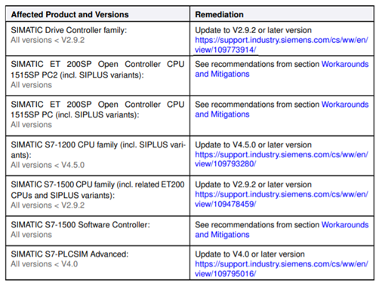The image size is (379, 286).
Task: Open the S7-1500 CPU update link view/109478459
Action: coord(282,199)
